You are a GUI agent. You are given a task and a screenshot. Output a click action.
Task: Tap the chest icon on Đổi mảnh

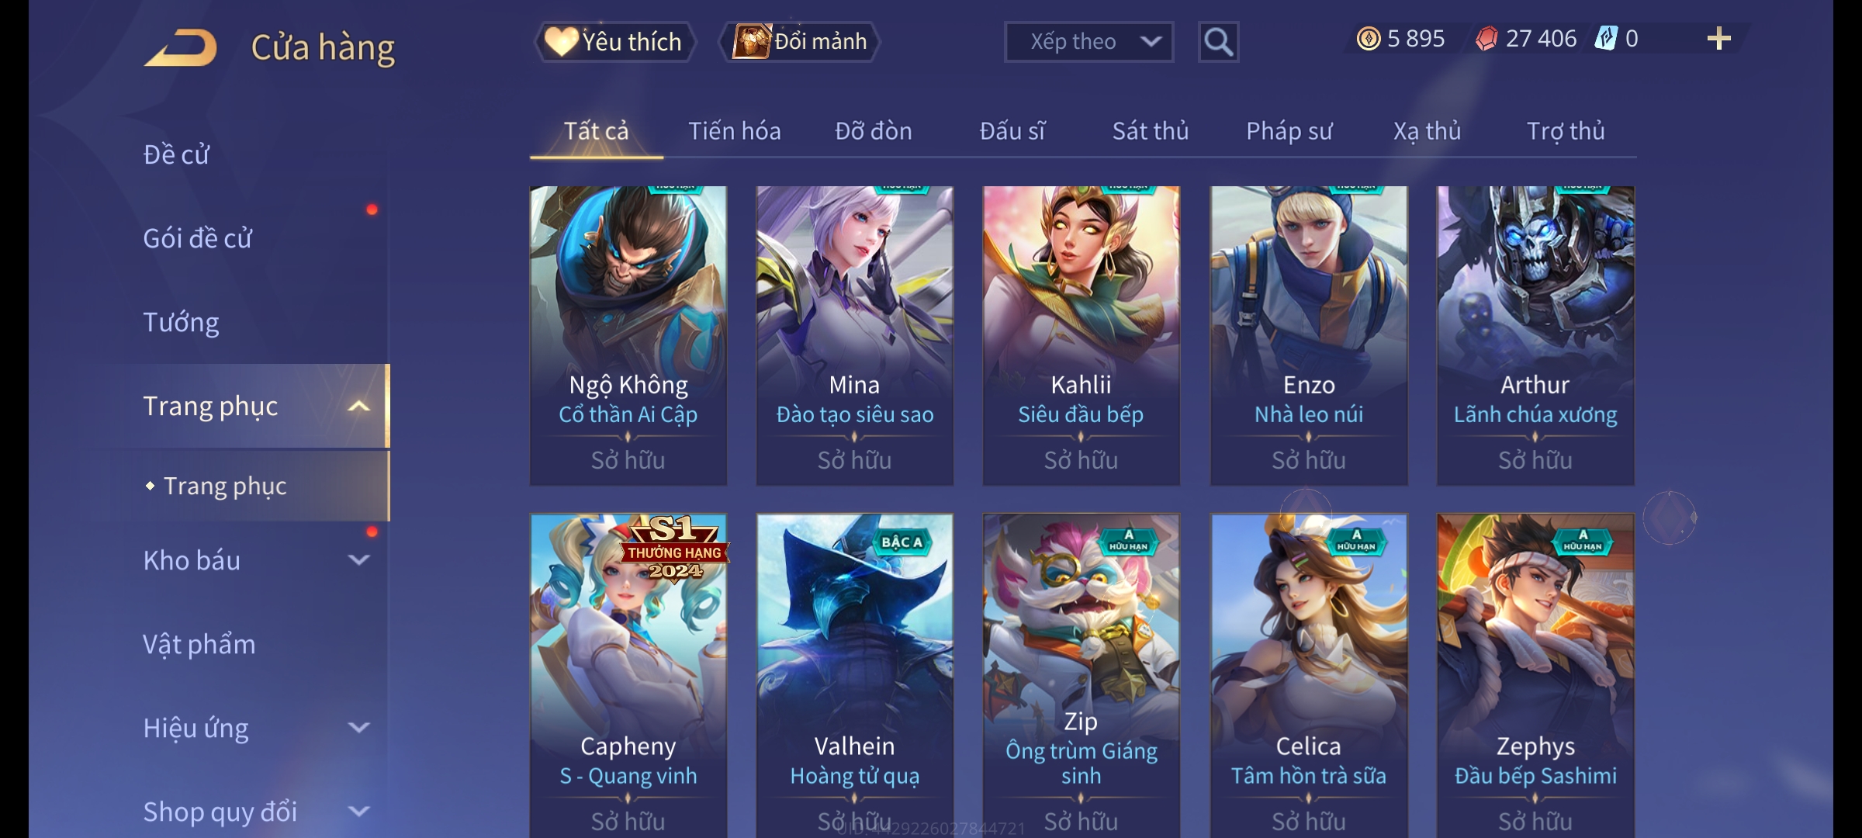[x=751, y=42]
